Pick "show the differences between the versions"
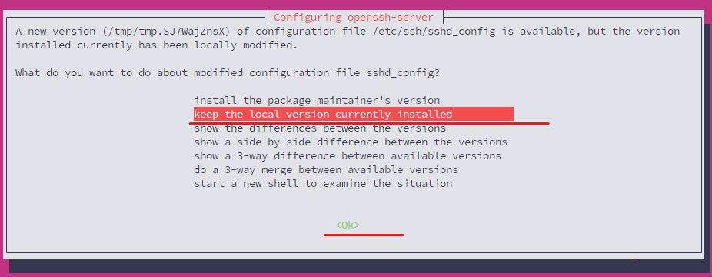 click(320, 128)
